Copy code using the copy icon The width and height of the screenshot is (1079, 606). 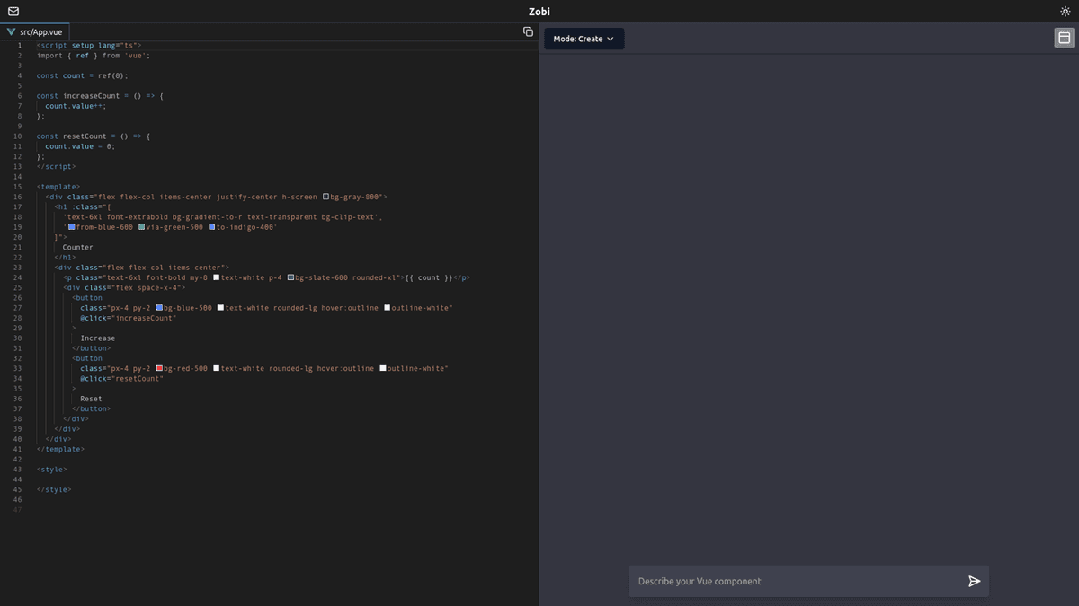coord(528,31)
